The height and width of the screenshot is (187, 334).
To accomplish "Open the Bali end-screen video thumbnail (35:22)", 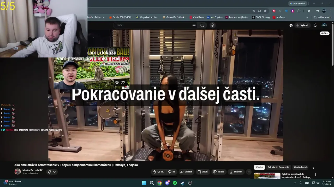I will point(92,68).
